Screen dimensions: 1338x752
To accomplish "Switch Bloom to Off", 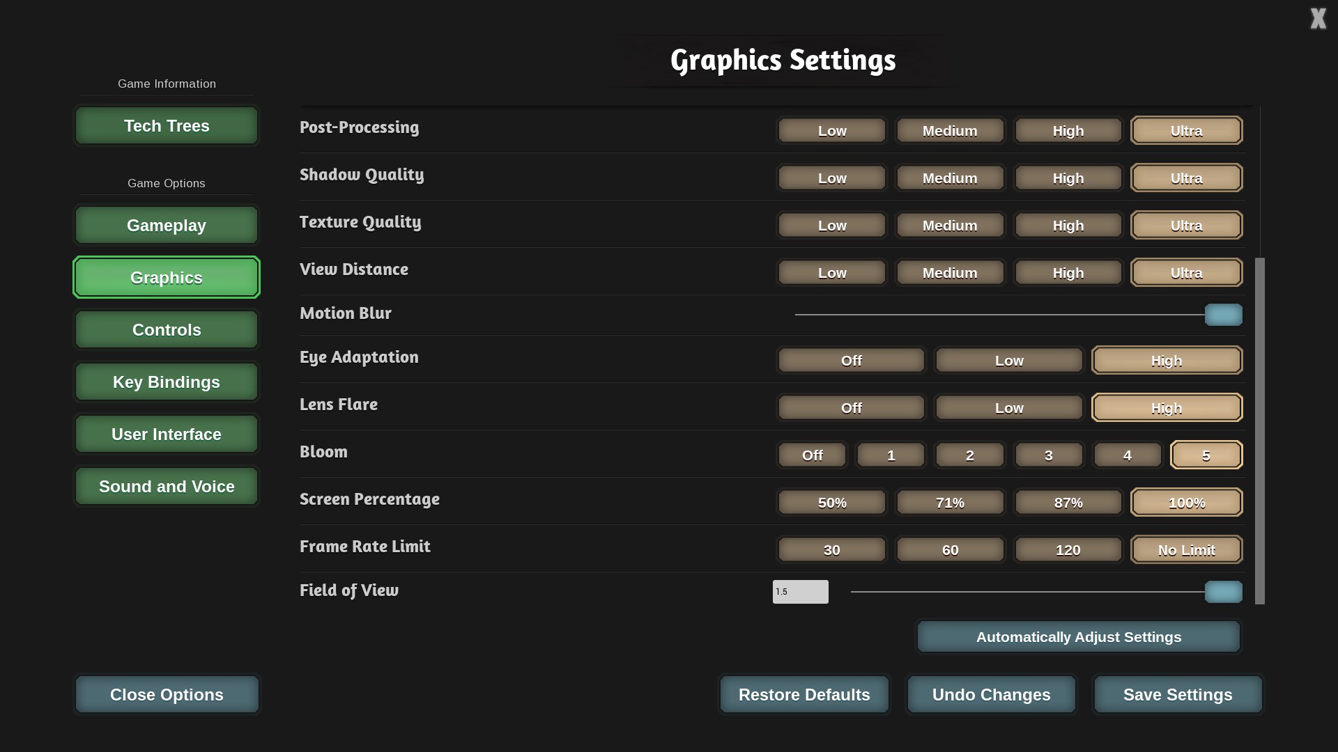I will pyautogui.click(x=812, y=455).
